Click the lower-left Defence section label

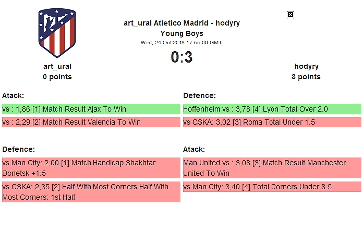click(x=18, y=149)
